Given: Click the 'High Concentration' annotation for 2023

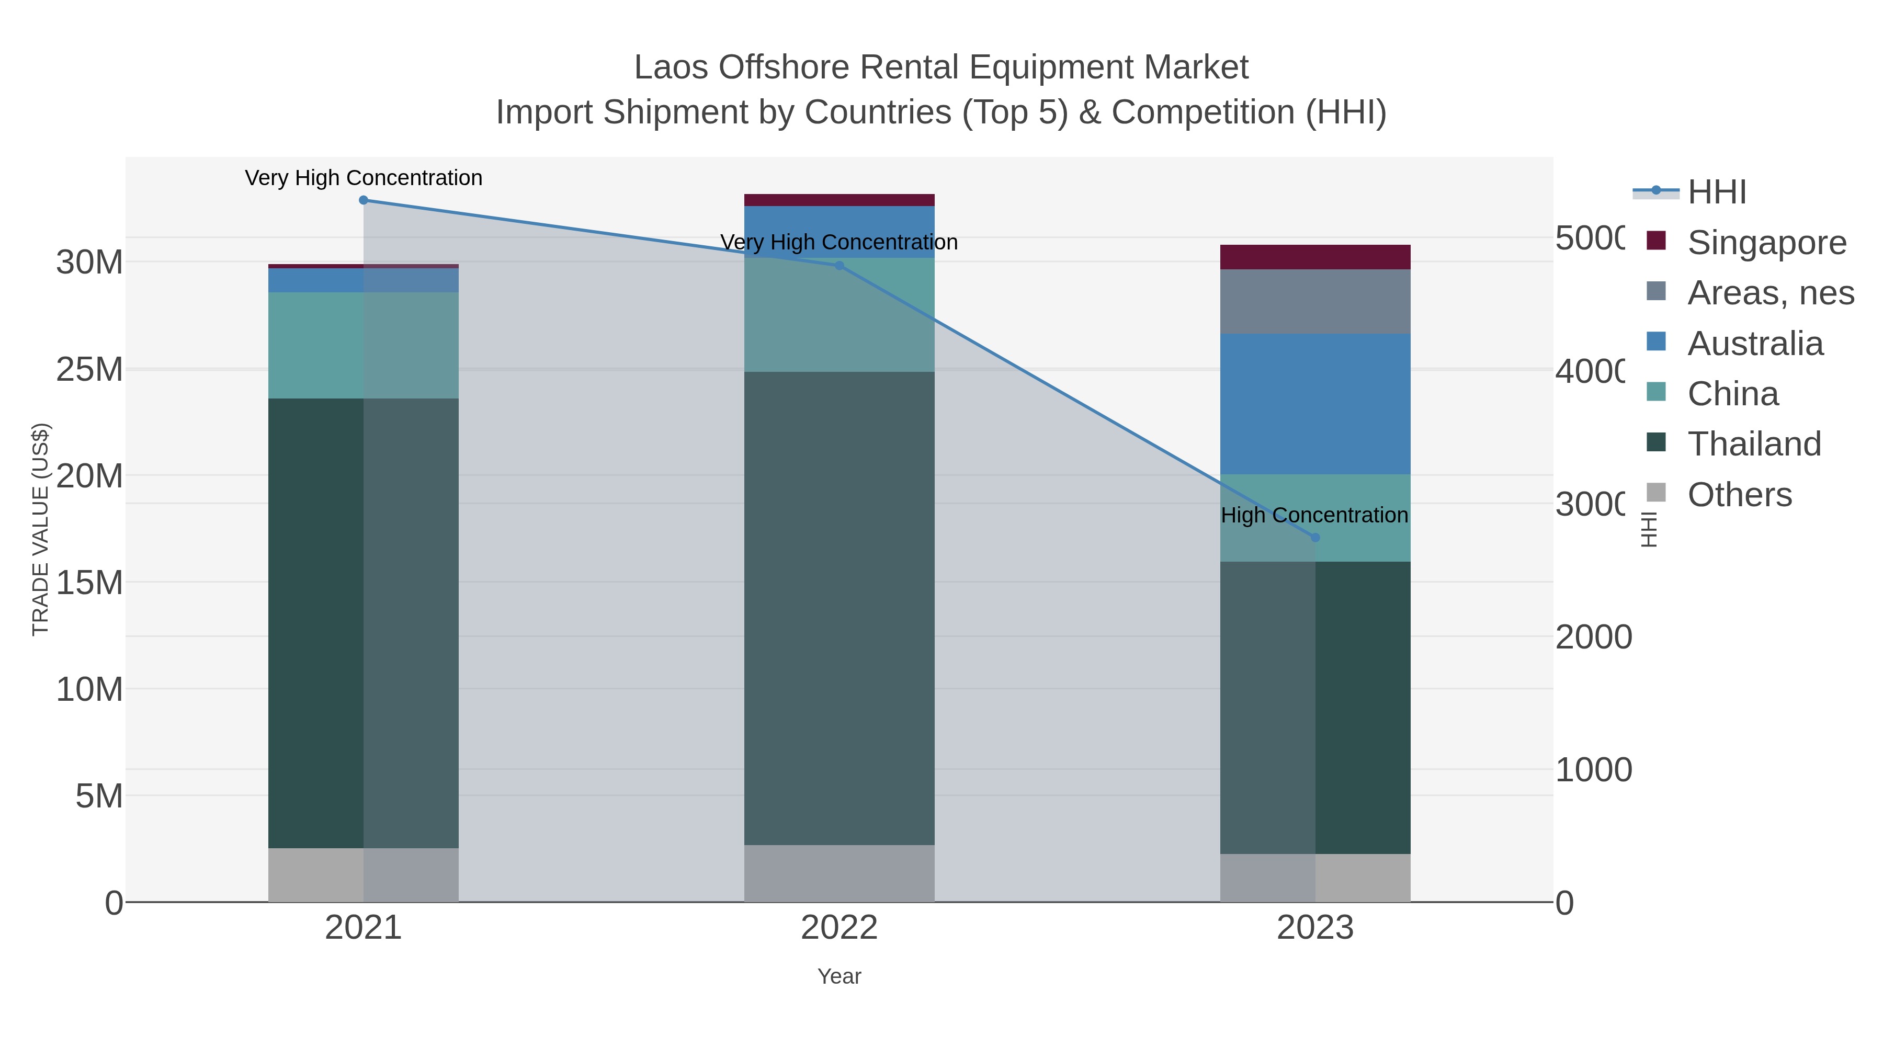Looking at the screenshot, I should pyautogui.click(x=1314, y=515).
